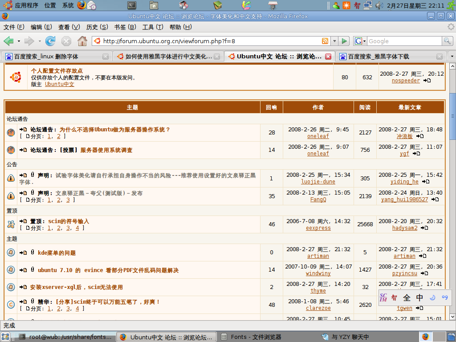Viewport: 456px width, 342px height.
Task: Open the list-all-tabs dropdown
Action: pyautogui.click(x=452, y=56)
